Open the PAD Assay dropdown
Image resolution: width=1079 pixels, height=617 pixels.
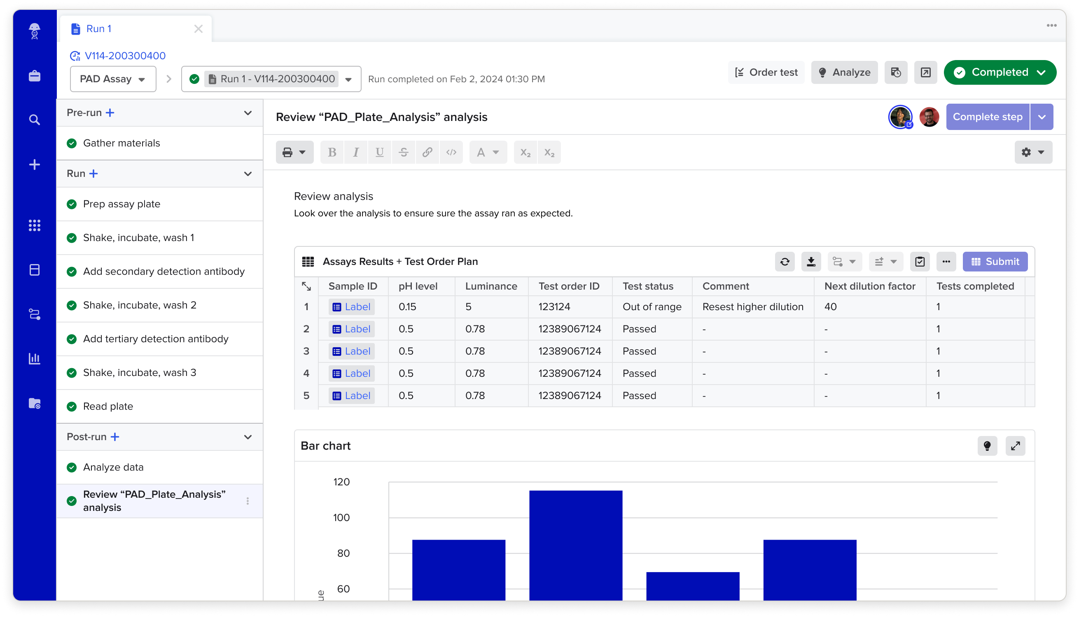pos(113,79)
